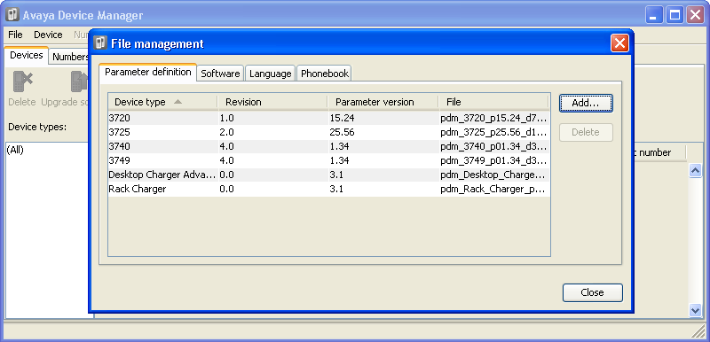Click the Delete device icon in main toolbar
This screenshot has height=342, width=710.
click(x=22, y=82)
